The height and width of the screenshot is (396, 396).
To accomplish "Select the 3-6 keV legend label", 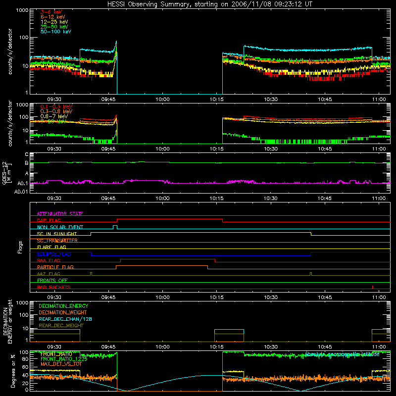I will pyautogui.click(x=51, y=12).
